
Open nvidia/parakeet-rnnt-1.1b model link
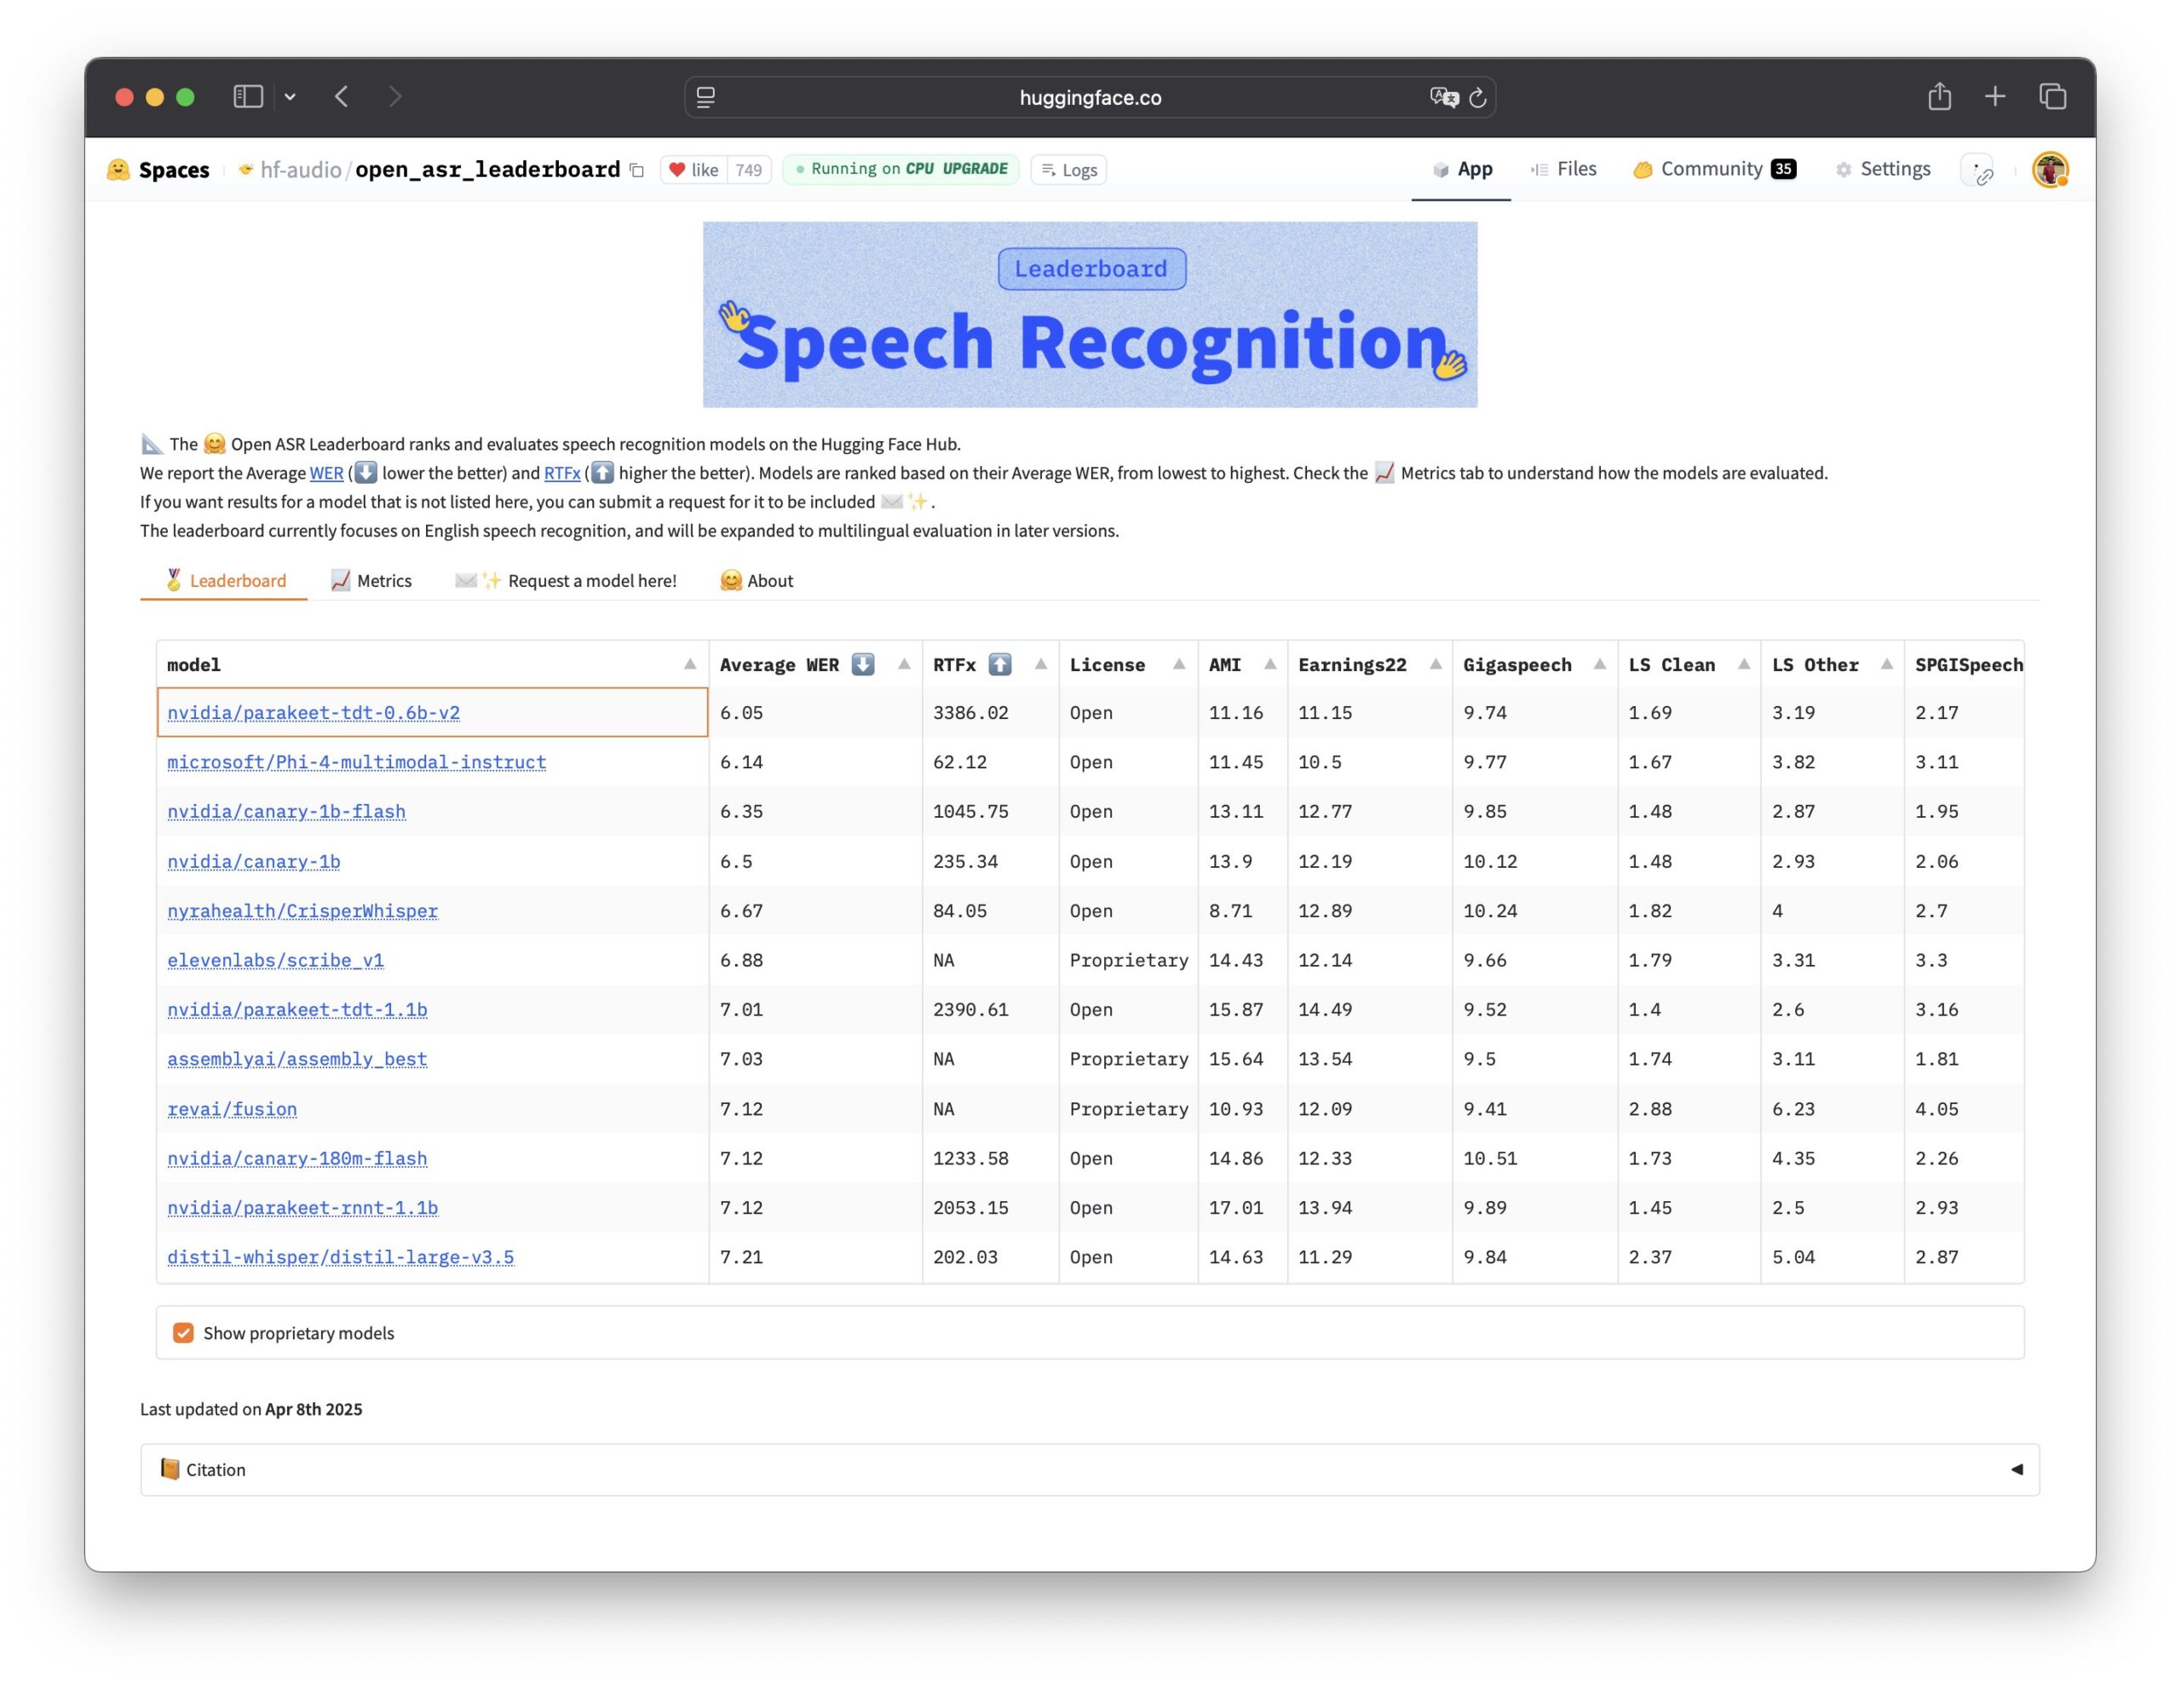coord(302,1208)
